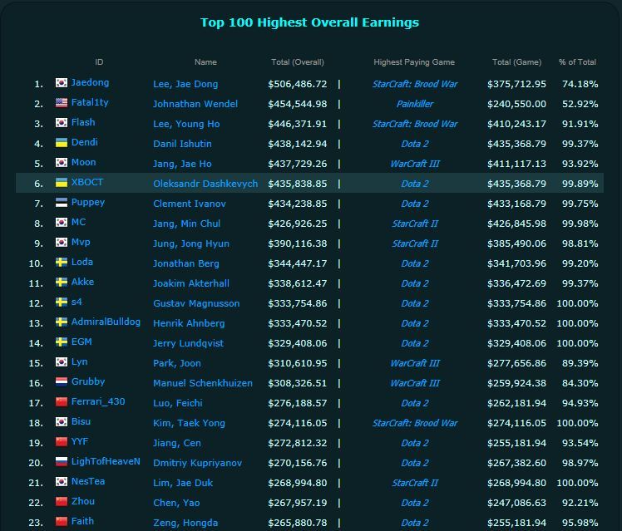Click the Swedish flag next to Loda
622x531 pixels.
coord(62,263)
